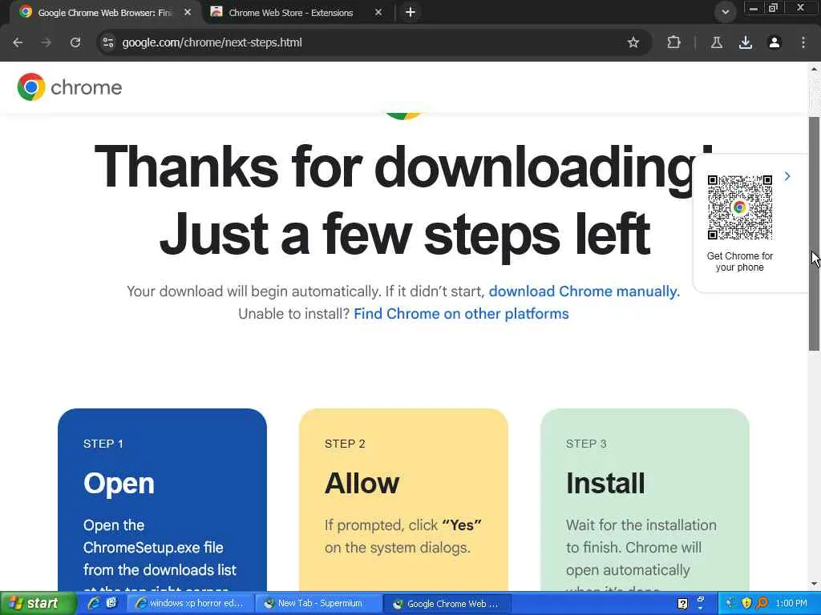Viewport: 821px width, 615px height.
Task: Show the downloads list
Action: pos(746,42)
